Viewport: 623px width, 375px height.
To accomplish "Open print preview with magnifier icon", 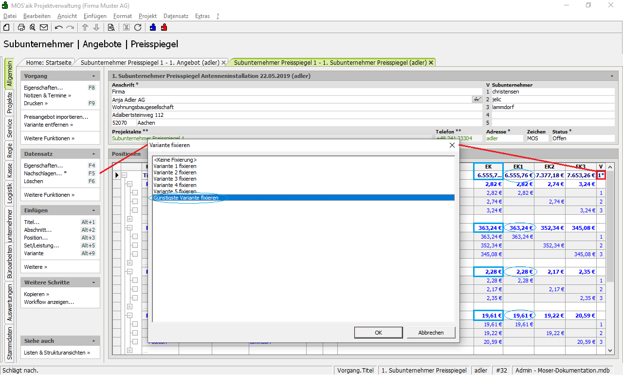I will click(33, 27).
